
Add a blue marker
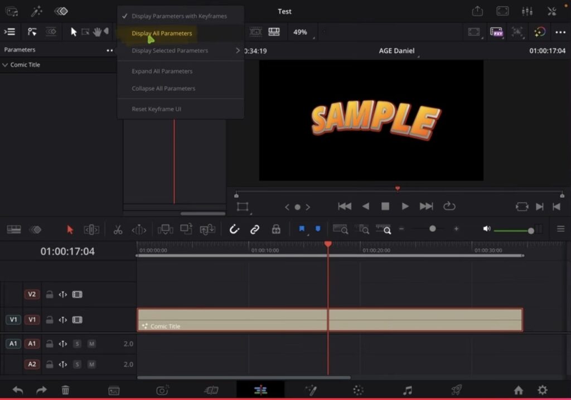(318, 229)
